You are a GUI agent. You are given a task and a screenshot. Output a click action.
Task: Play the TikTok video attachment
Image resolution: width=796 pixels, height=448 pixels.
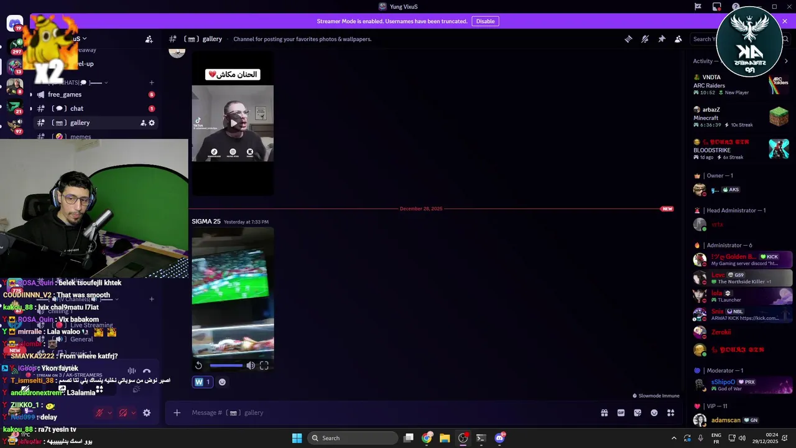click(x=233, y=123)
